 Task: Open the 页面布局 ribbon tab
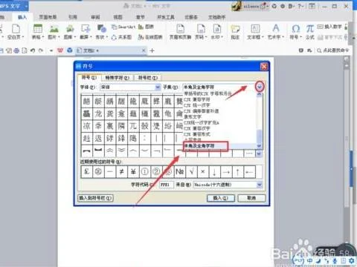(48, 17)
